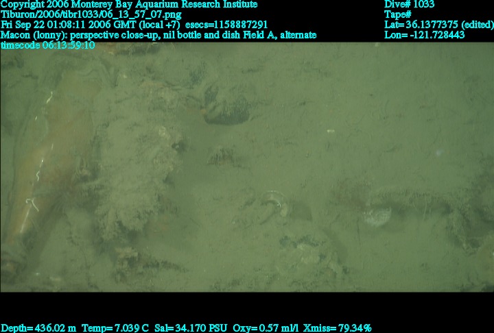Click the Dive# 1033 label
The height and width of the screenshot is (333, 494).
409,4
